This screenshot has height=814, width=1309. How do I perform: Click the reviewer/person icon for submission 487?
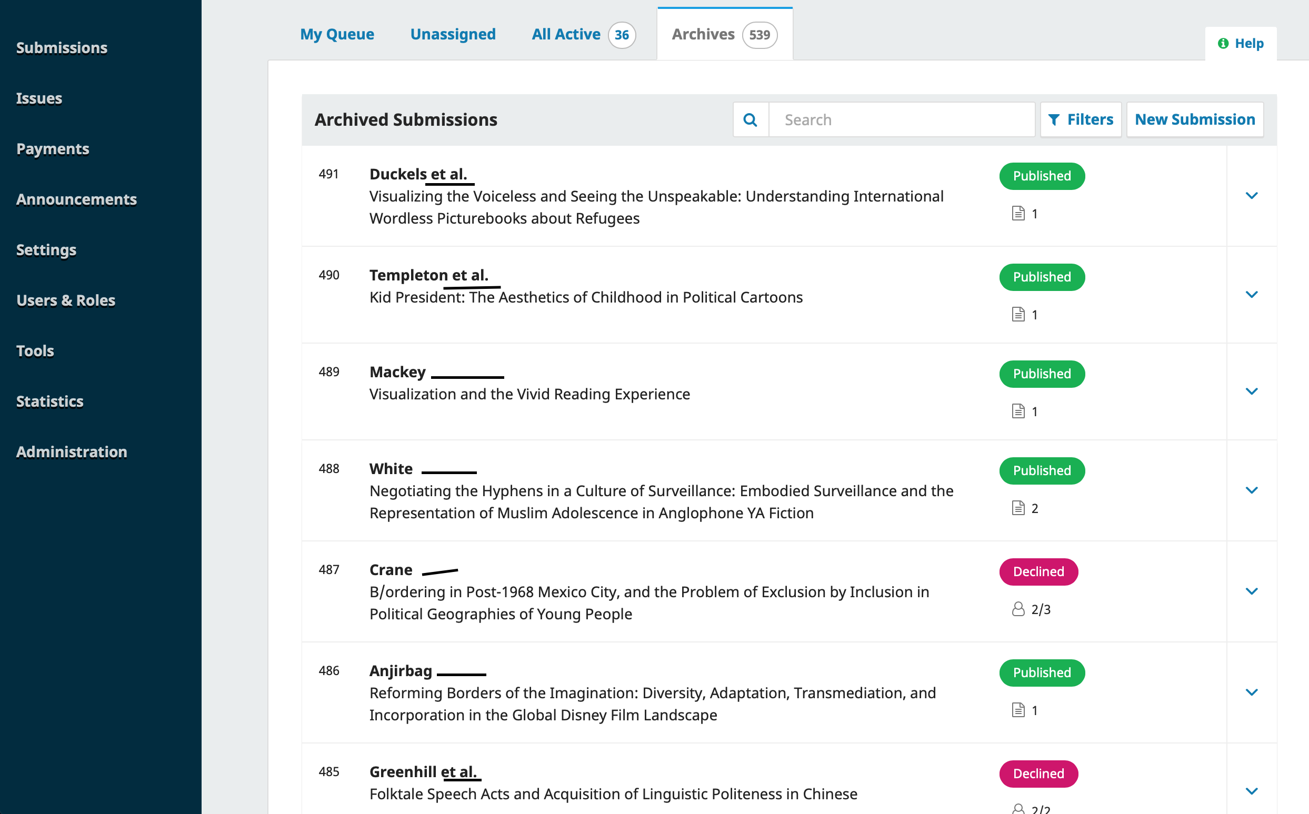coord(1020,609)
